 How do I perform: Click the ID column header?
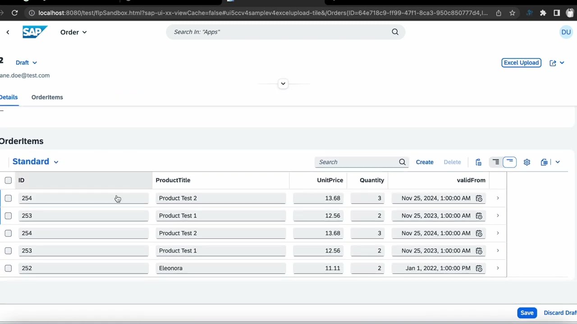83,180
